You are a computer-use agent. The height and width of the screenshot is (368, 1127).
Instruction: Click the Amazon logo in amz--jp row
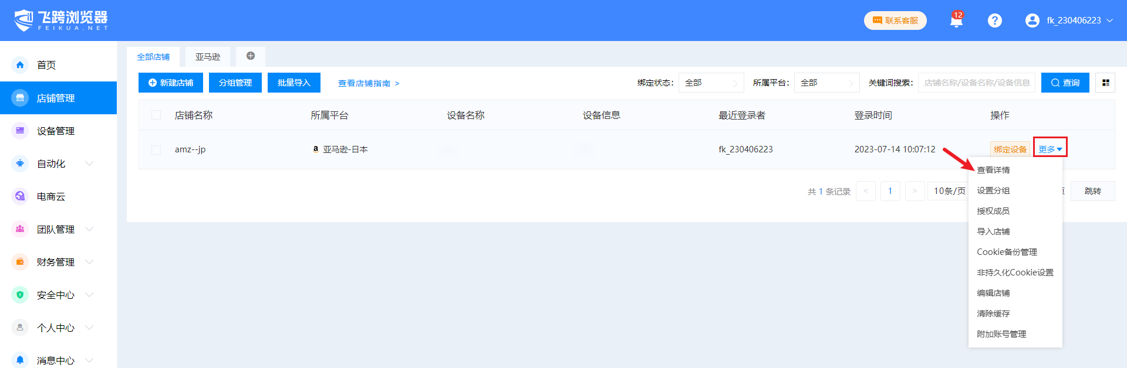[x=316, y=149]
